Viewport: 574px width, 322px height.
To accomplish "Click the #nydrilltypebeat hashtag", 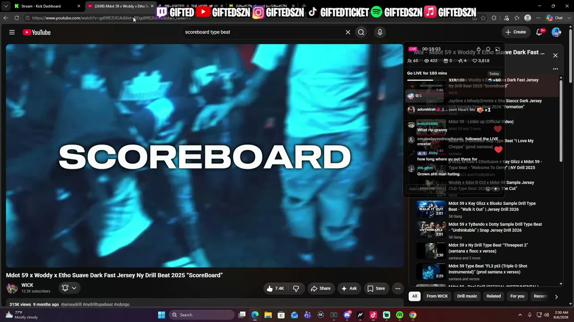I will [x=98, y=305].
